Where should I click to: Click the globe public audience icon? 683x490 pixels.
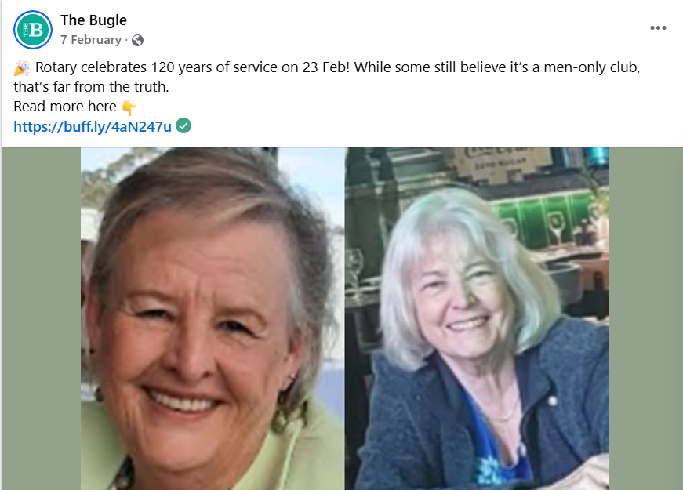138,41
